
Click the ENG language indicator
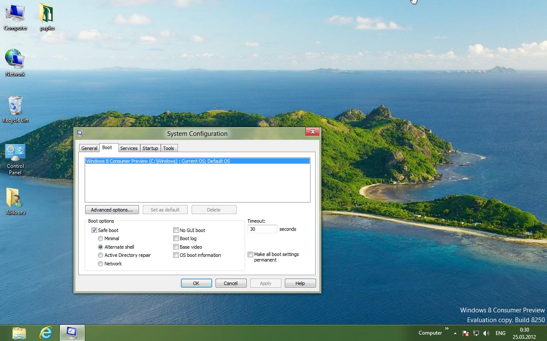(x=500, y=333)
